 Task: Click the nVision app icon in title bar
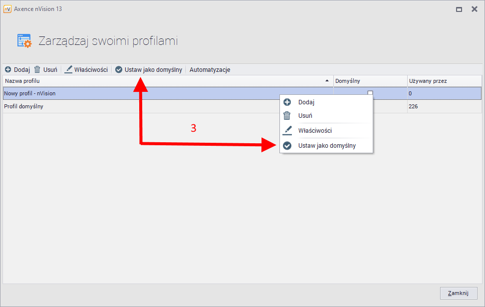click(x=7, y=9)
